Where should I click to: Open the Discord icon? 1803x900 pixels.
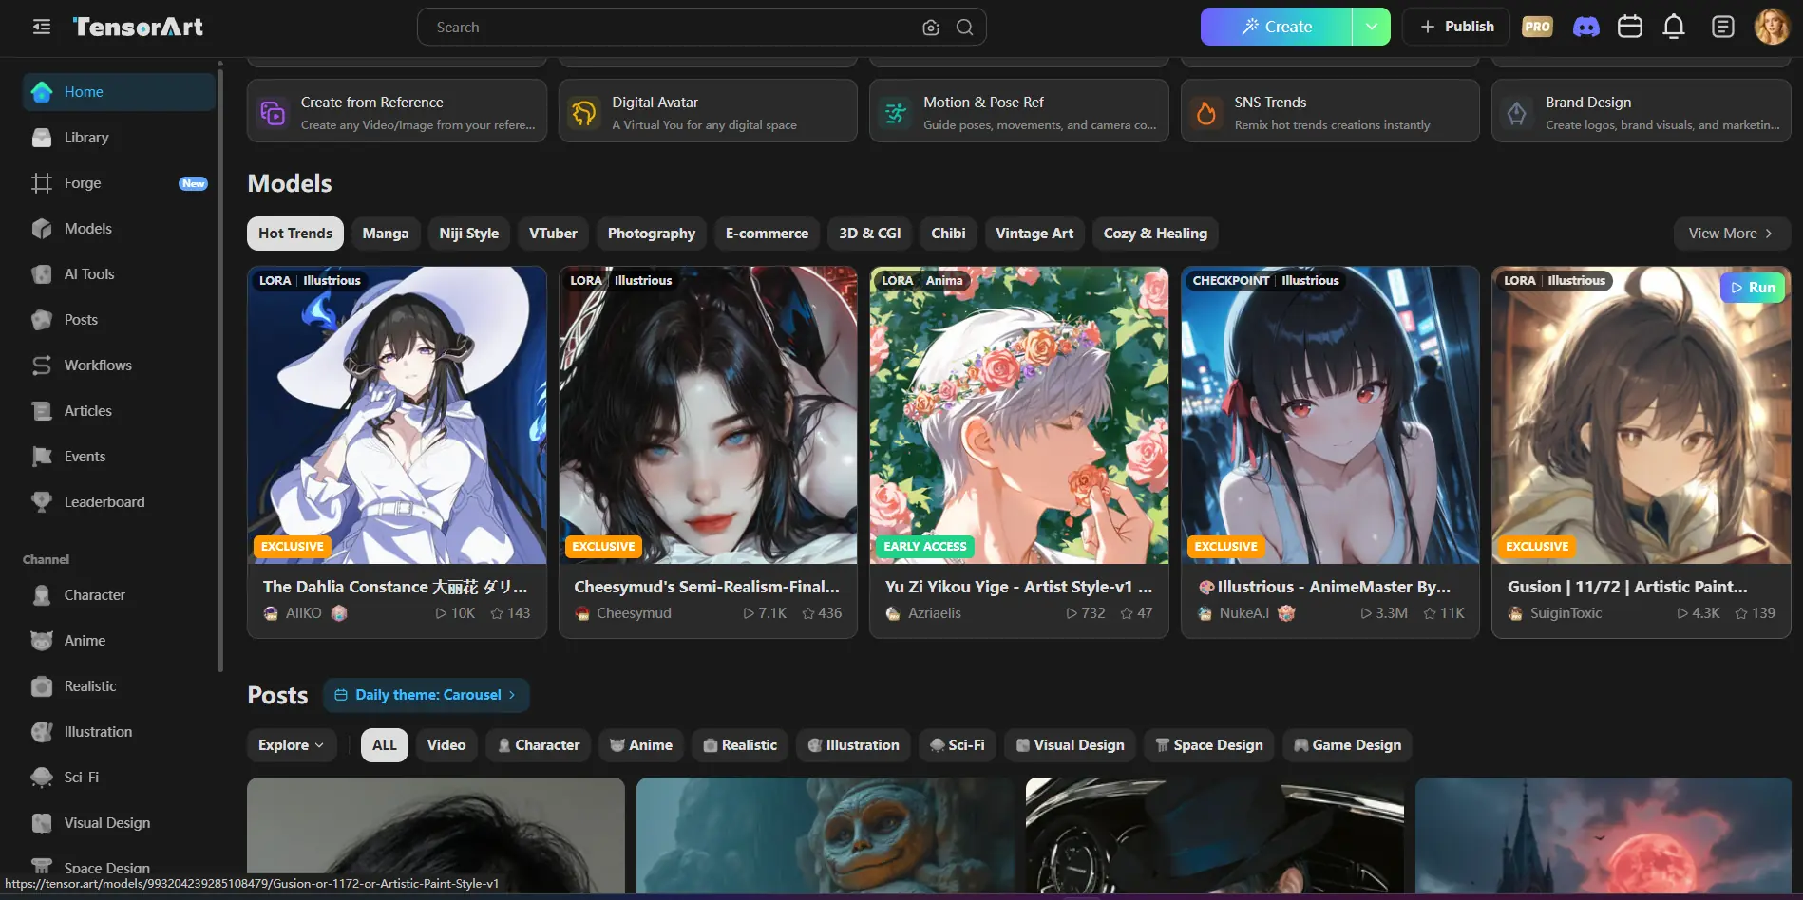pyautogui.click(x=1586, y=27)
